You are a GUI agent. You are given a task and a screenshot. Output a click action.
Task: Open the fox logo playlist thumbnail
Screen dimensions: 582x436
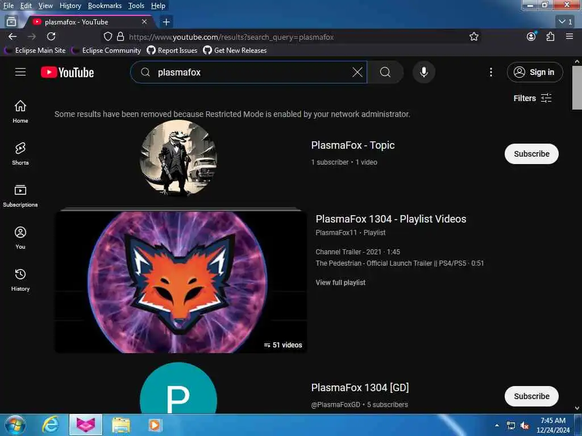click(181, 282)
